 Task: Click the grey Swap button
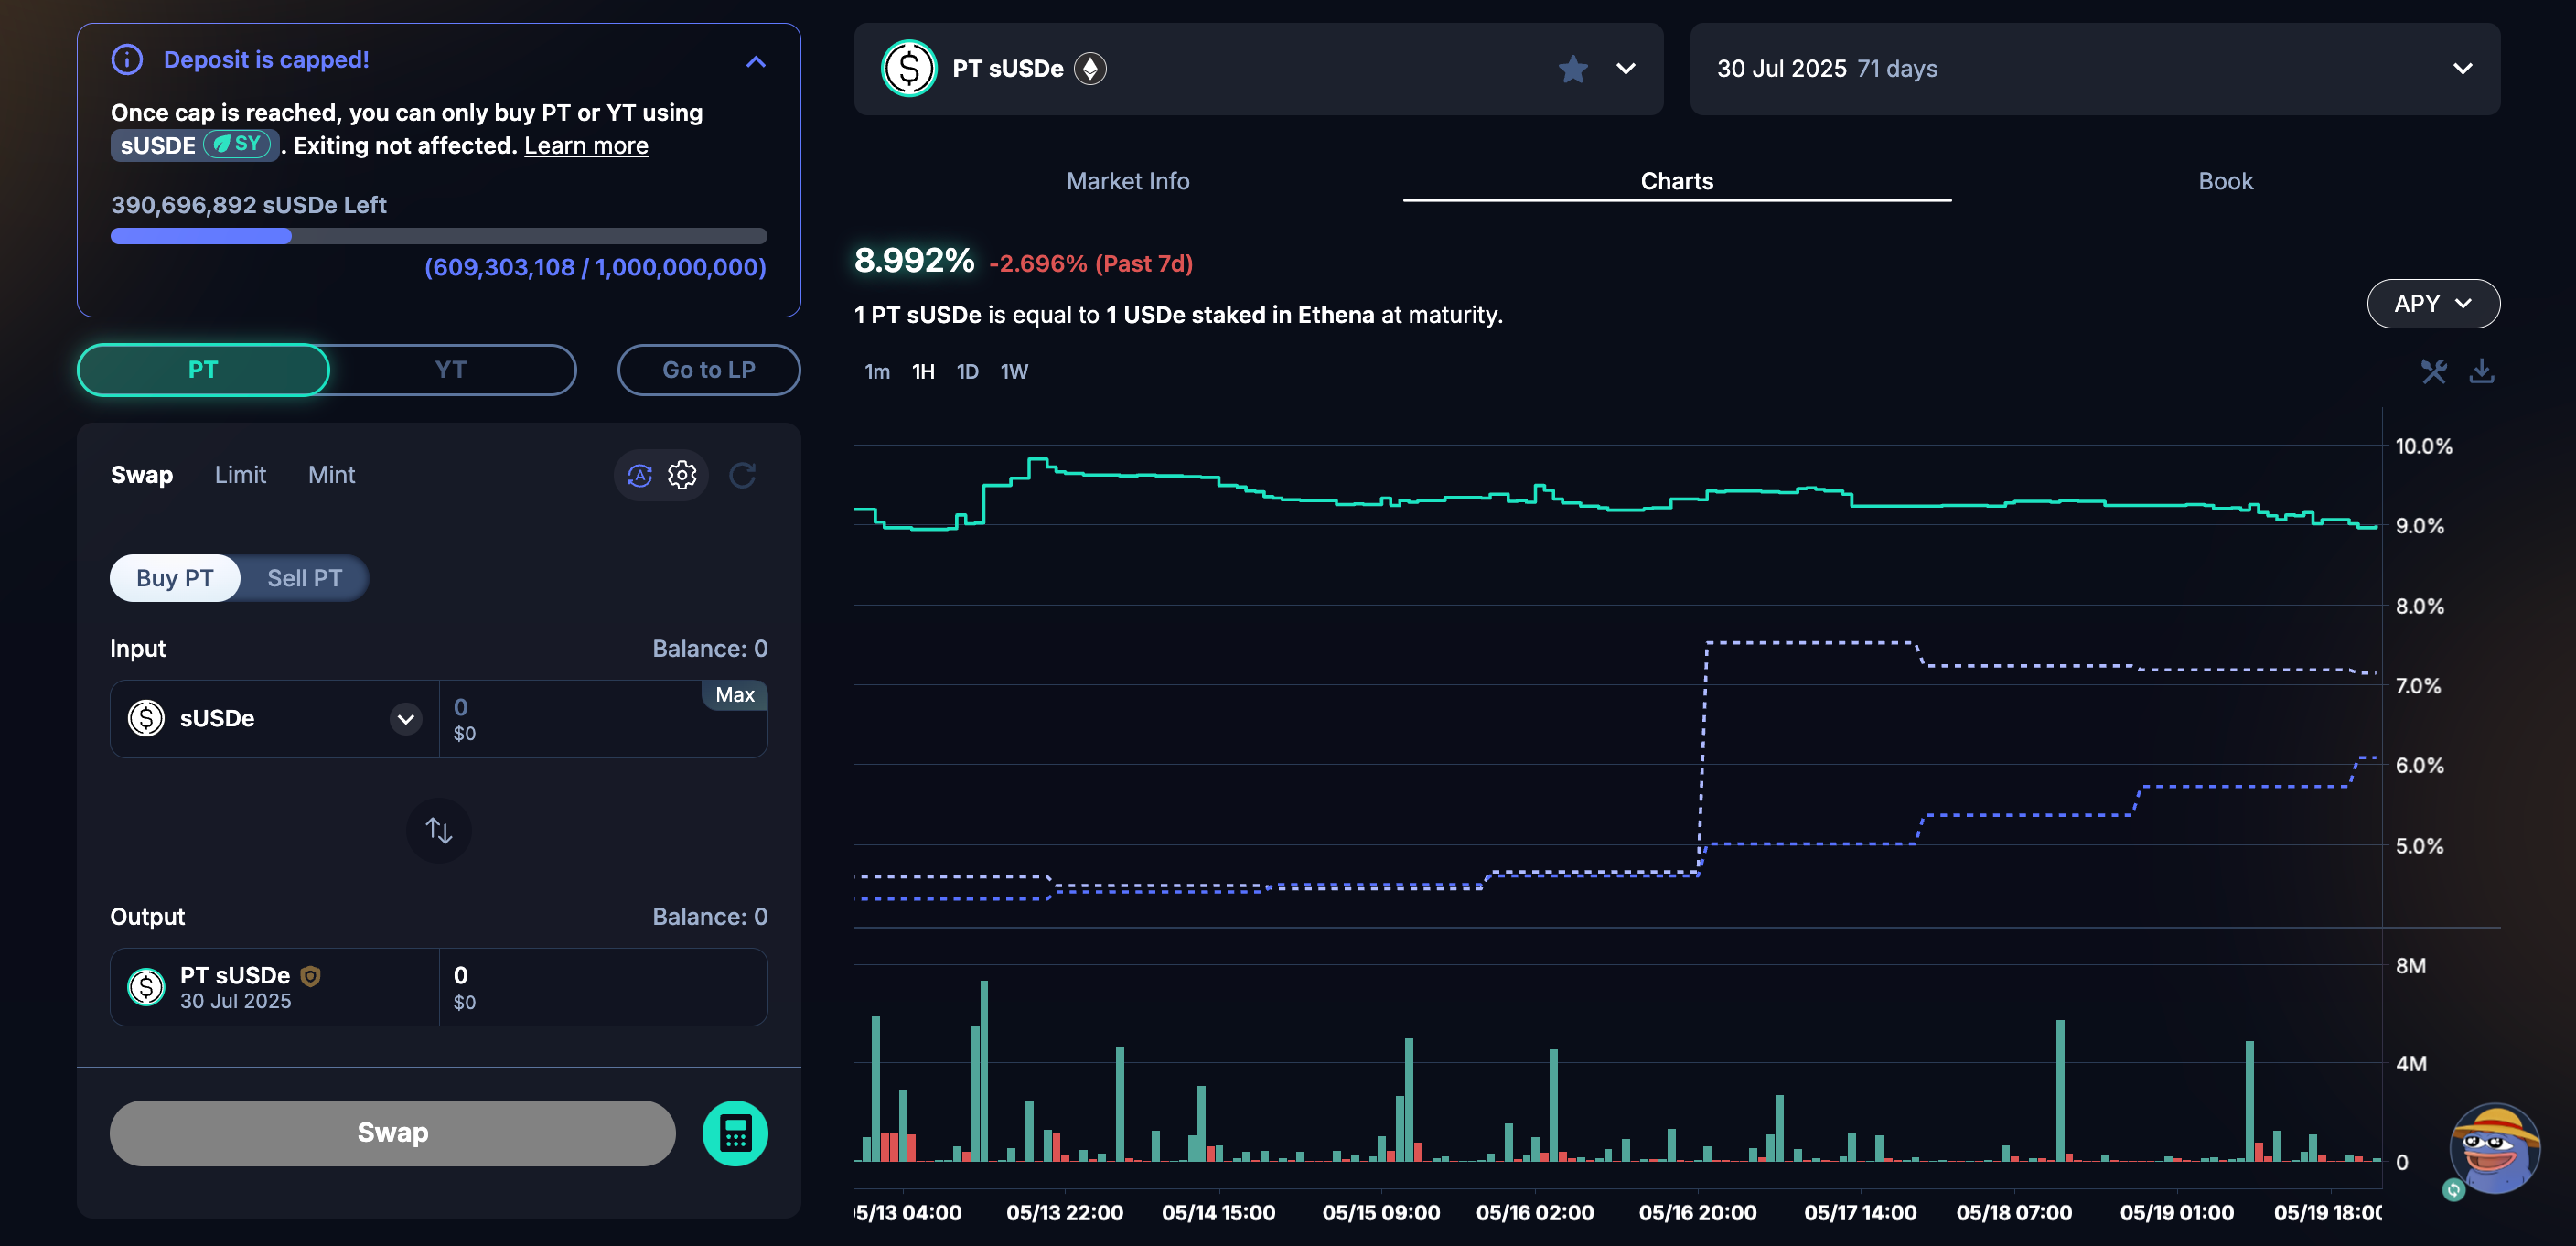coord(393,1133)
